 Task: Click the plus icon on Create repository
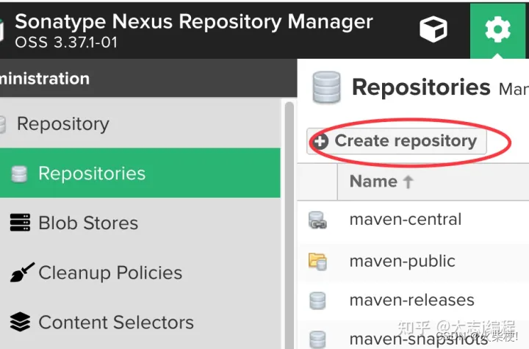point(320,141)
